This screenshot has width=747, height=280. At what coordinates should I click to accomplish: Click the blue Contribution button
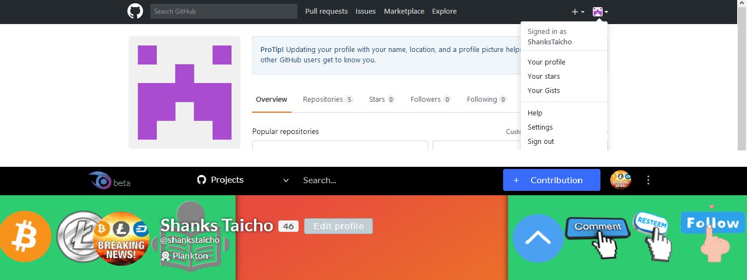point(552,180)
